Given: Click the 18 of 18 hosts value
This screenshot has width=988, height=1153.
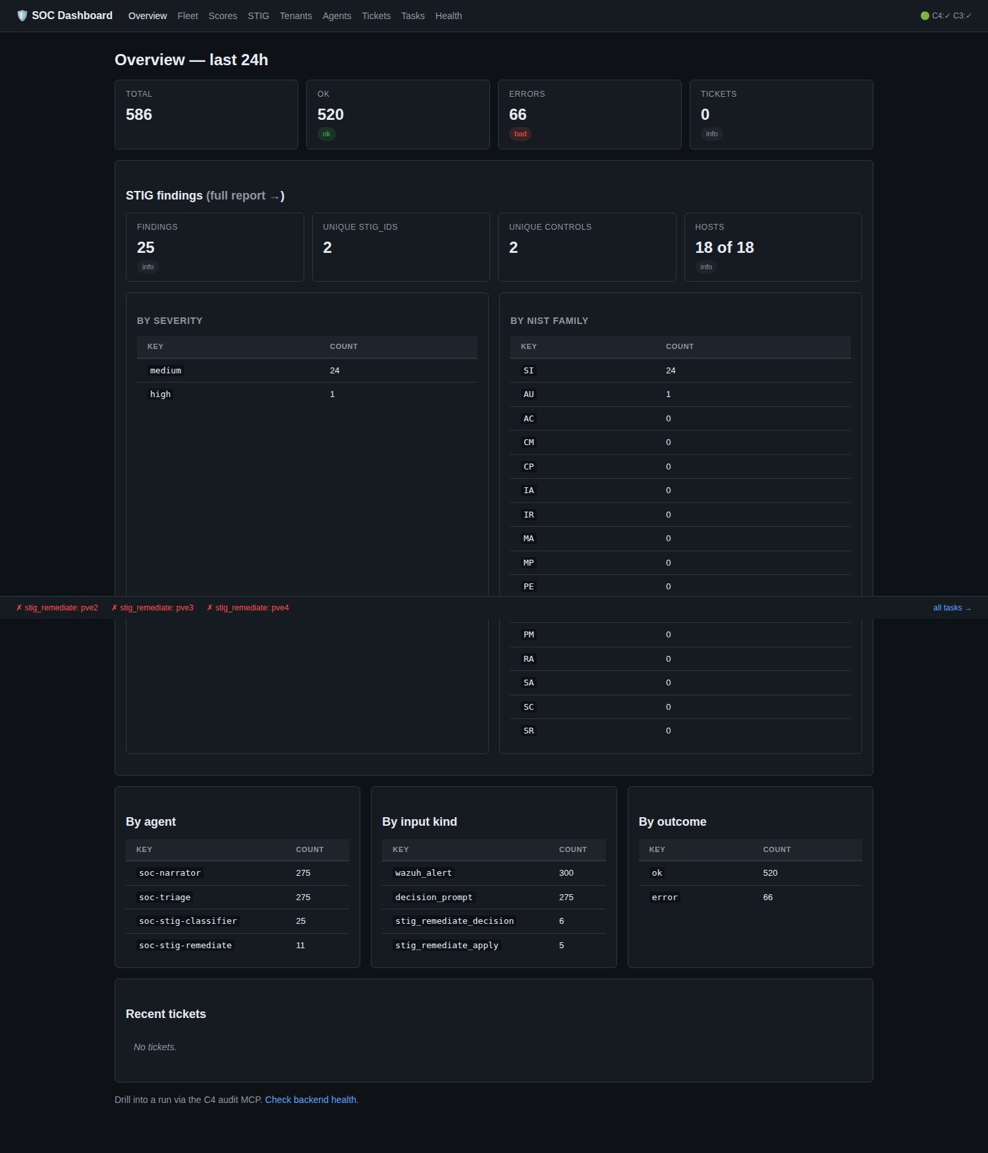Looking at the screenshot, I should pyautogui.click(x=725, y=248).
